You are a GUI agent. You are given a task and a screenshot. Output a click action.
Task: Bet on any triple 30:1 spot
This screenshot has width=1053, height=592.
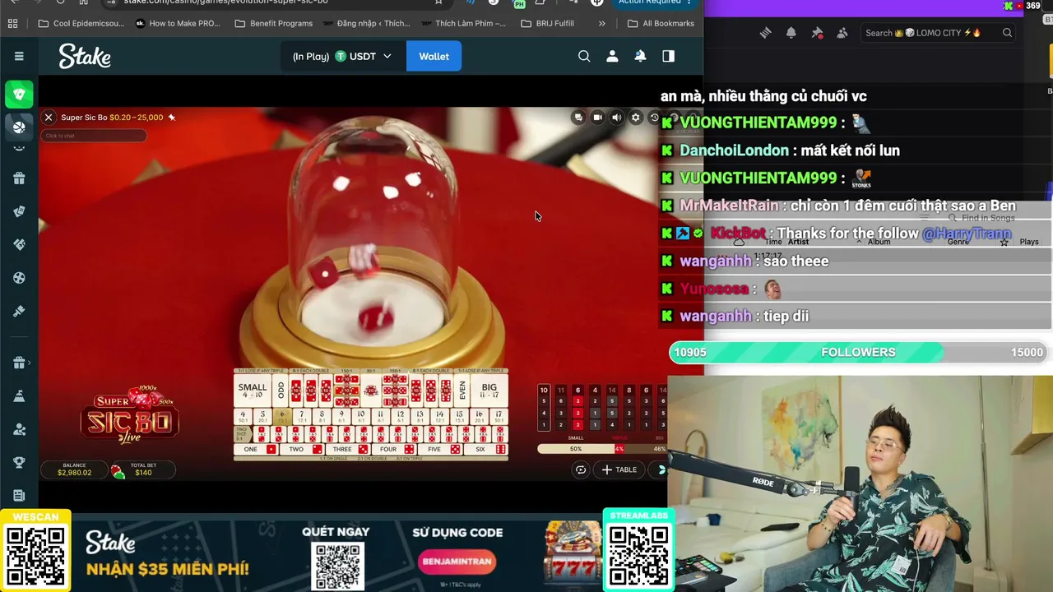pos(371,391)
